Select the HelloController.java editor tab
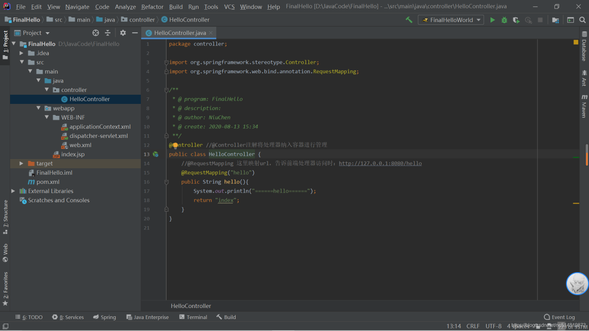 (x=180, y=33)
